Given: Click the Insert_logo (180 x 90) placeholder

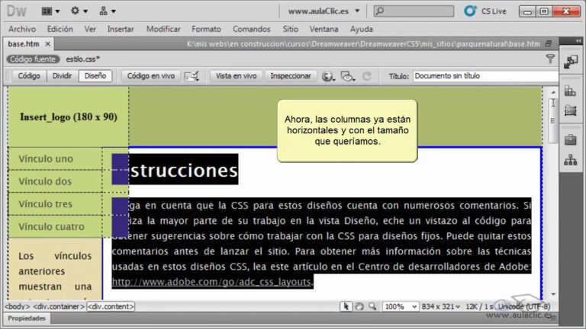Looking at the screenshot, I should click(69, 117).
